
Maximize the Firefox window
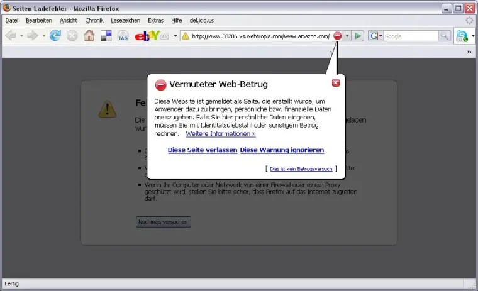(x=458, y=8)
